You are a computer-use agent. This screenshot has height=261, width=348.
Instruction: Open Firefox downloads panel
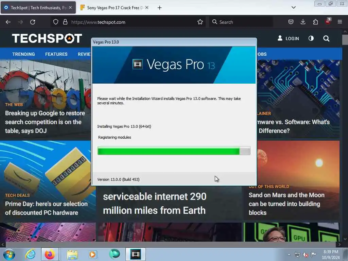[x=303, y=22]
